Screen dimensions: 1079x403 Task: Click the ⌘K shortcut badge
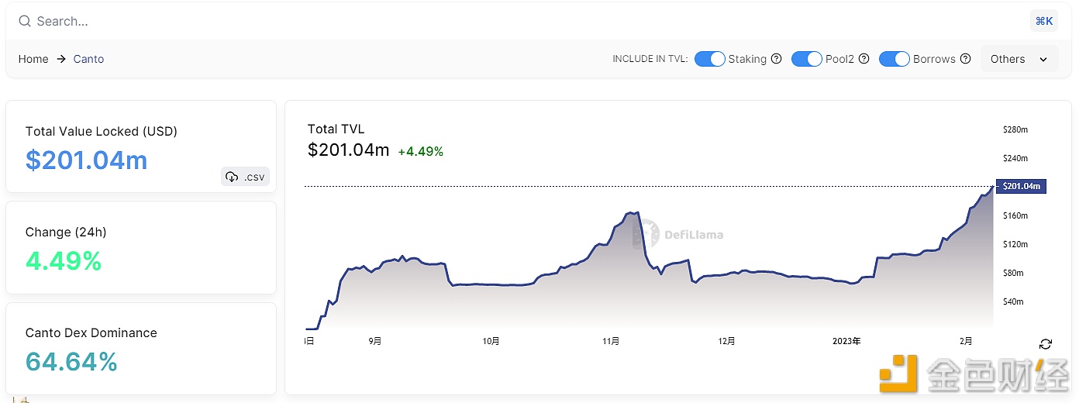click(1043, 21)
